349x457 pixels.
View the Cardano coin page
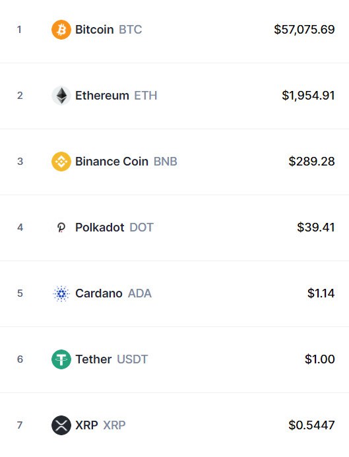[99, 293]
